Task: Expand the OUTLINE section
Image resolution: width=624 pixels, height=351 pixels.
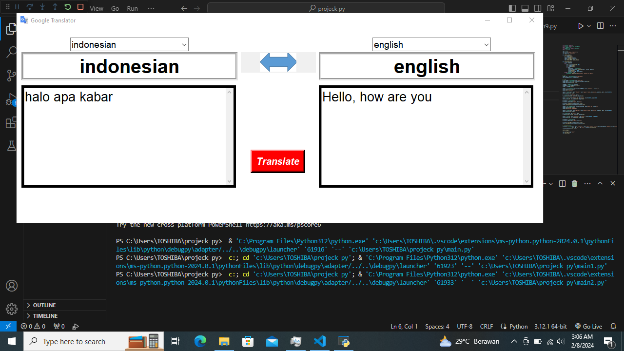Action: click(44, 305)
